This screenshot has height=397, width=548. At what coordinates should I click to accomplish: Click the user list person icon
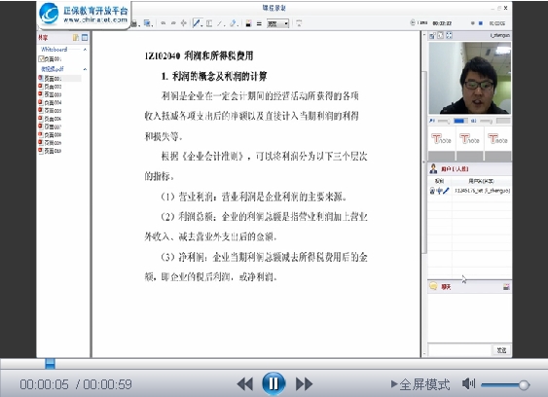(x=433, y=168)
